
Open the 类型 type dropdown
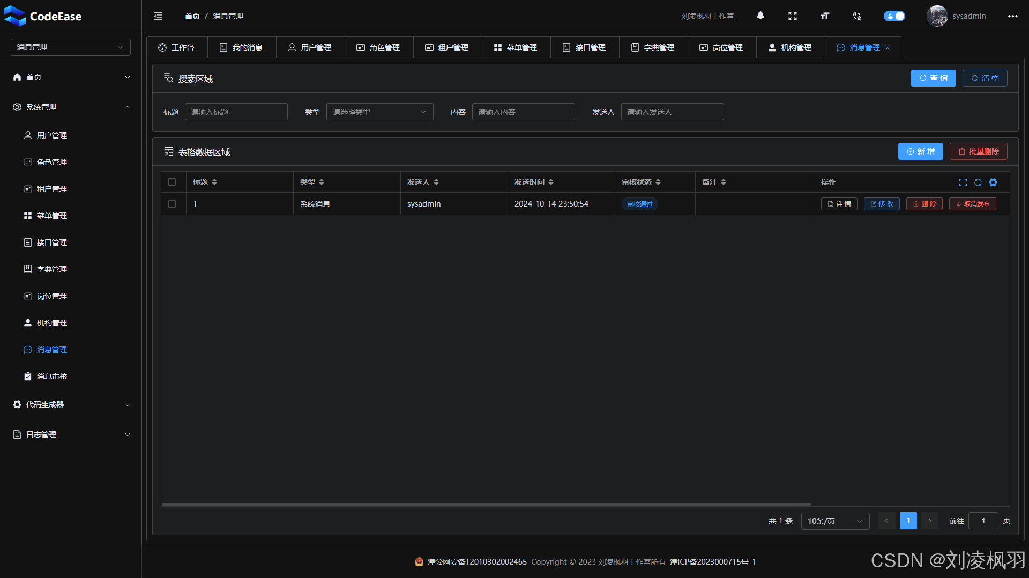click(379, 112)
